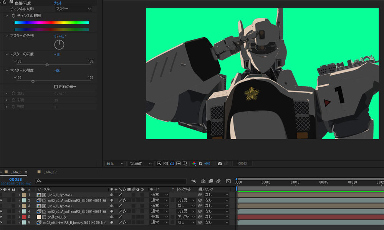Open the フル画質 resolution dropdown
This screenshot has width=384, height=230.
point(140,164)
